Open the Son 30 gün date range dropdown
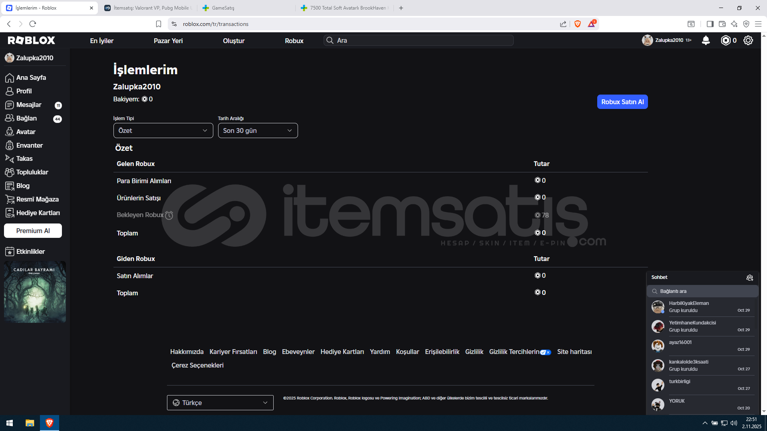 point(258,130)
